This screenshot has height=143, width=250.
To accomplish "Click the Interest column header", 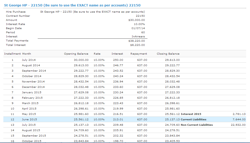I will (117, 54).
